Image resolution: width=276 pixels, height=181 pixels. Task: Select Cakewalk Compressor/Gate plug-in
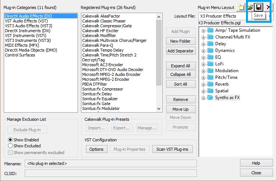coord(107,26)
